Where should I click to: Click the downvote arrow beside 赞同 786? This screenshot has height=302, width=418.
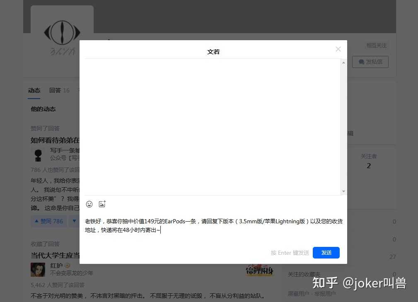[75, 221]
